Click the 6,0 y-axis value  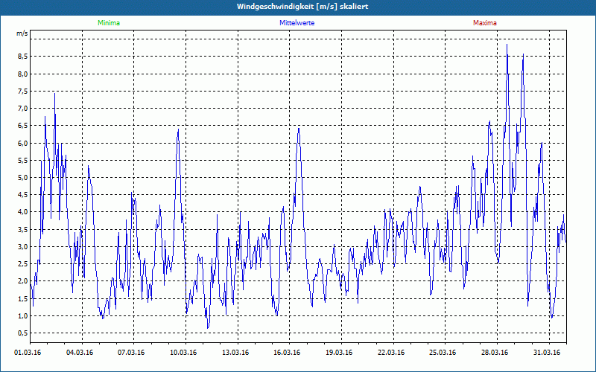23,143
